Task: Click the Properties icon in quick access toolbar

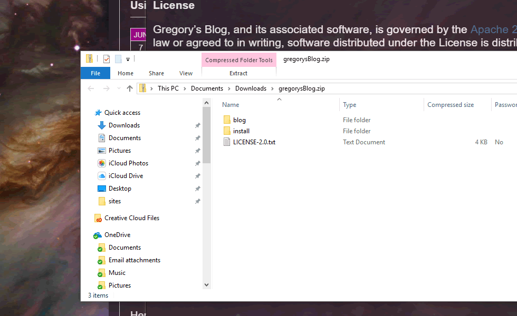Action: click(x=107, y=59)
